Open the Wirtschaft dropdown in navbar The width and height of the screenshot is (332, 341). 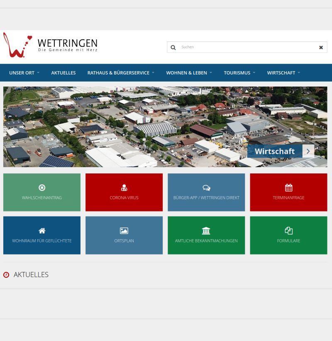pyautogui.click(x=283, y=73)
